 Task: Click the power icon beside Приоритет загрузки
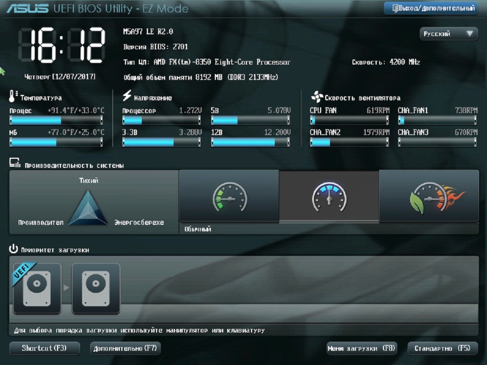13,249
